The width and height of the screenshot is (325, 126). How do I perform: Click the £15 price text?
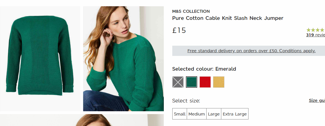(x=179, y=31)
